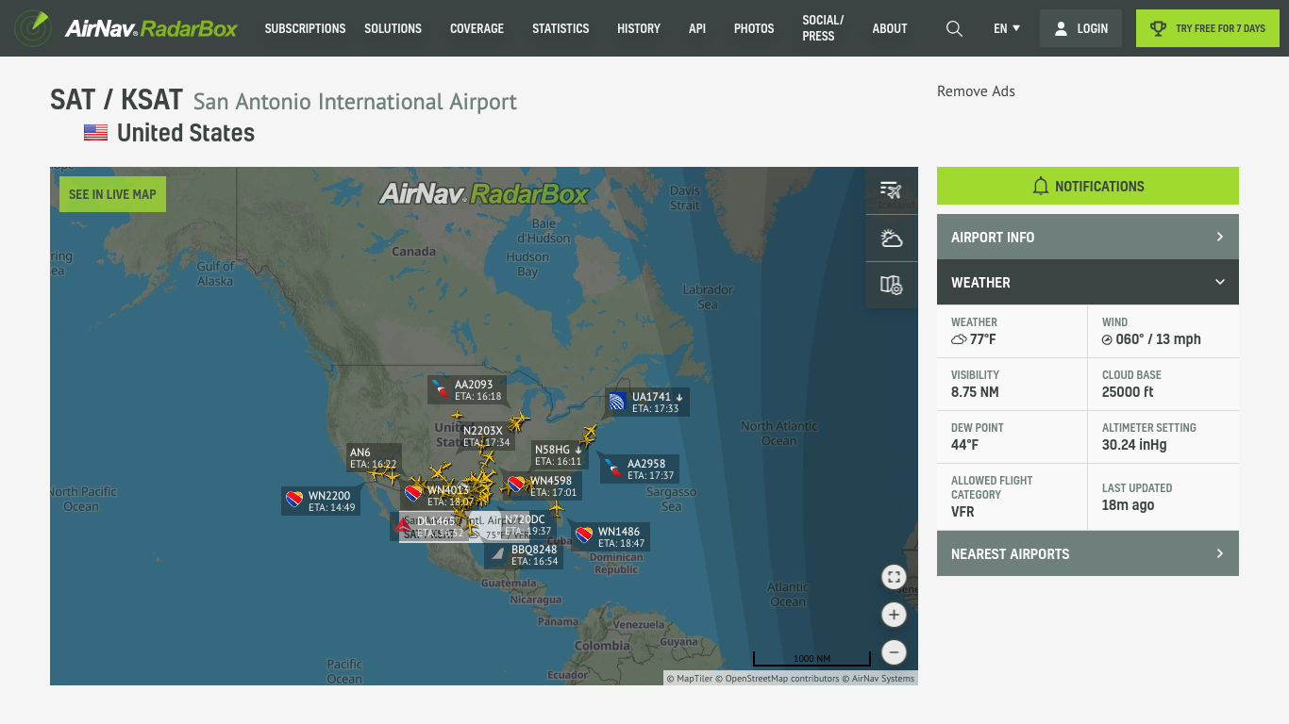
Task: Select the AA2958 flight label
Action: tap(639, 469)
